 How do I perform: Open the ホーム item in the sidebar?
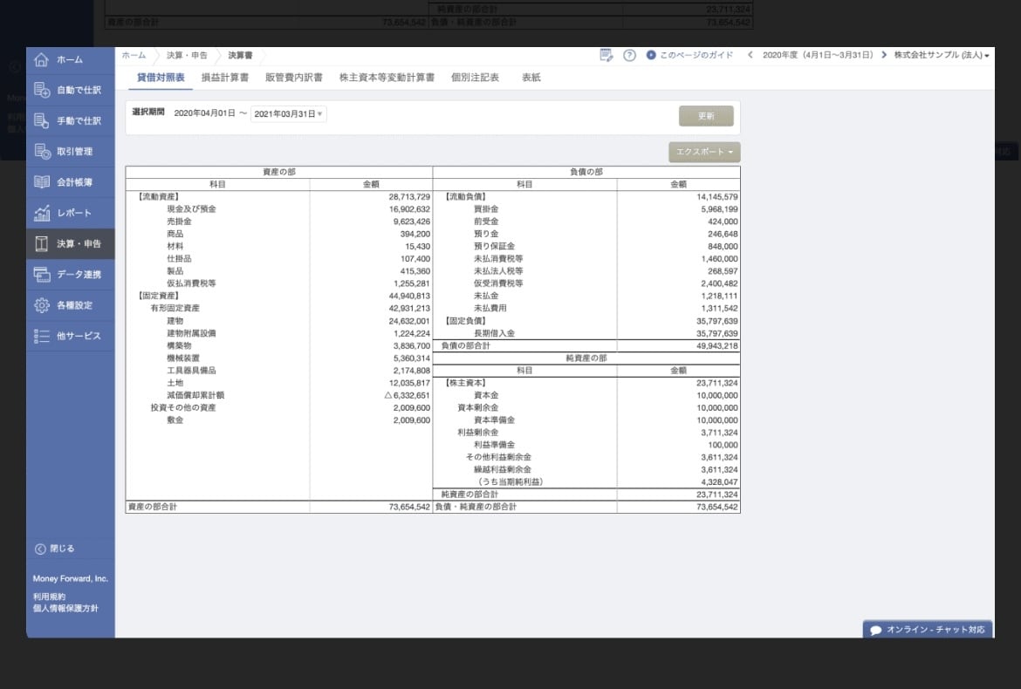(x=71, y=60)
